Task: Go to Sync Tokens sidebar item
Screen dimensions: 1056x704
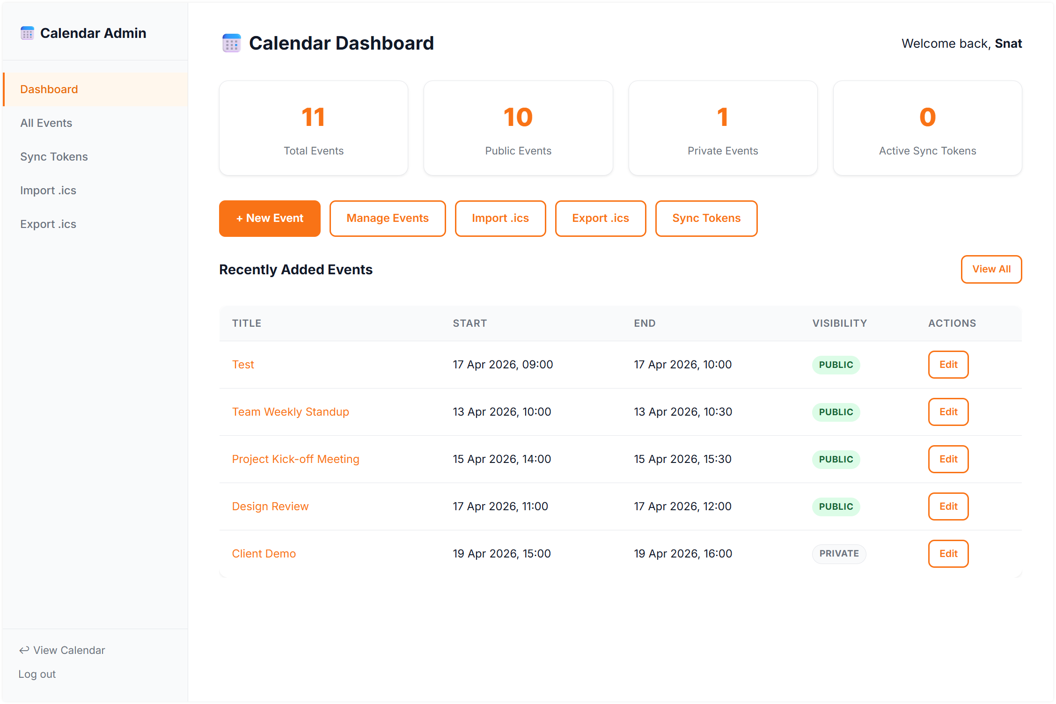Action: point(54,157)
